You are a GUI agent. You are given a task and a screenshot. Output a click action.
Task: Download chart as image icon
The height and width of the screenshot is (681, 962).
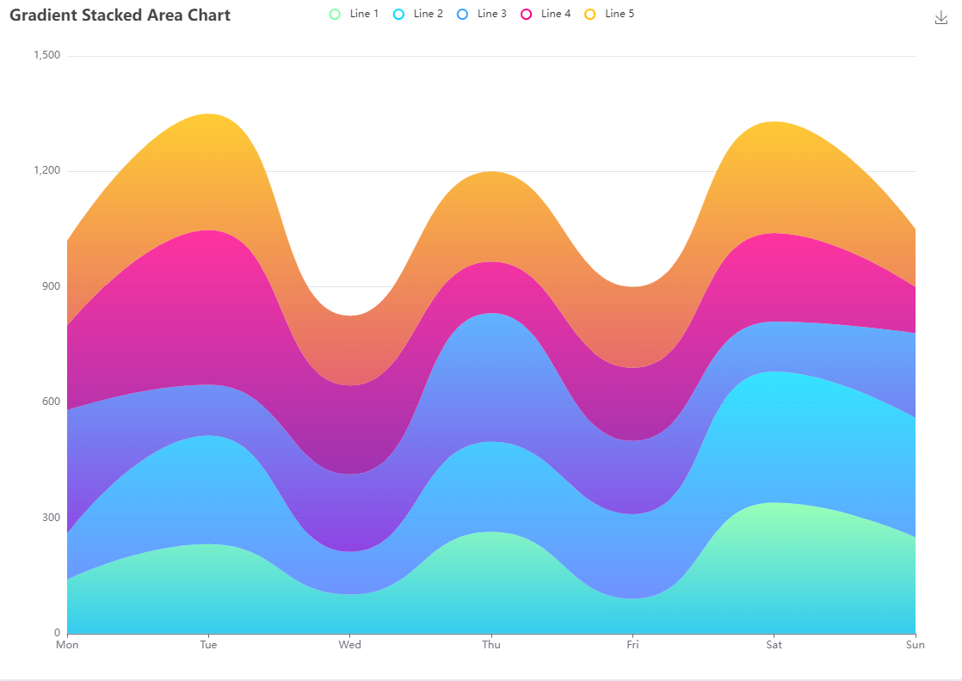pyautogui.click(x=941, y=18)
